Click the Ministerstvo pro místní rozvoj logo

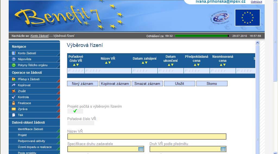[x=220, y=18]
